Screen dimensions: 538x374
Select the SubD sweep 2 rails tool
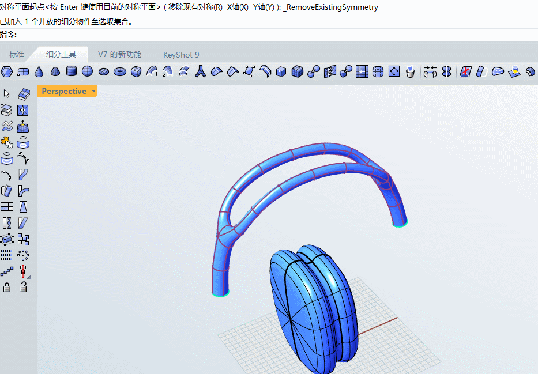click(x=168, y=71)
